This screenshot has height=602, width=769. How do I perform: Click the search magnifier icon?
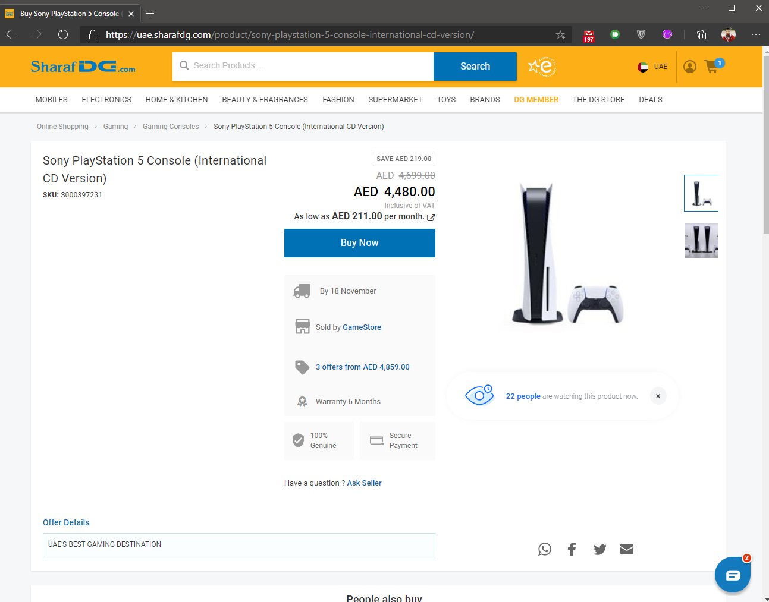point(184,65)
